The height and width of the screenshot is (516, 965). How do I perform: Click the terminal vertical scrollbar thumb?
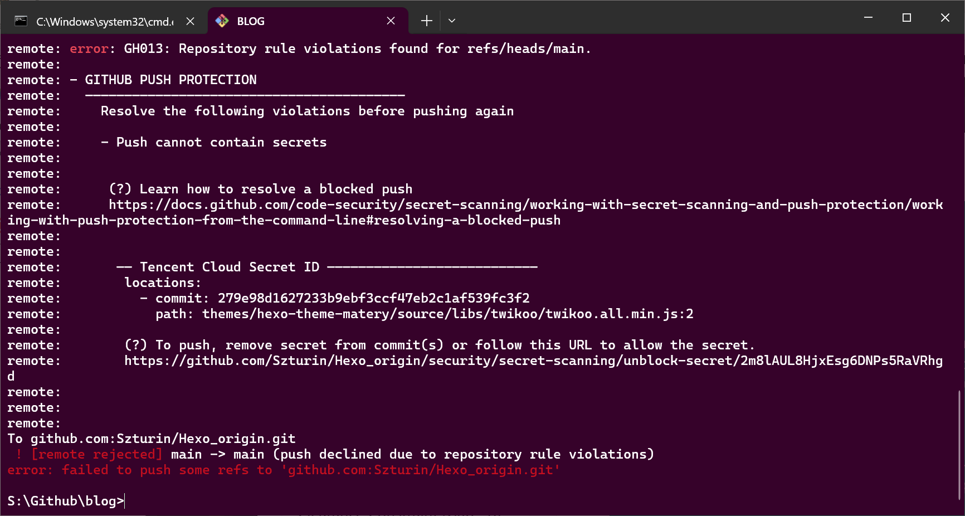[x=959, y=445]
